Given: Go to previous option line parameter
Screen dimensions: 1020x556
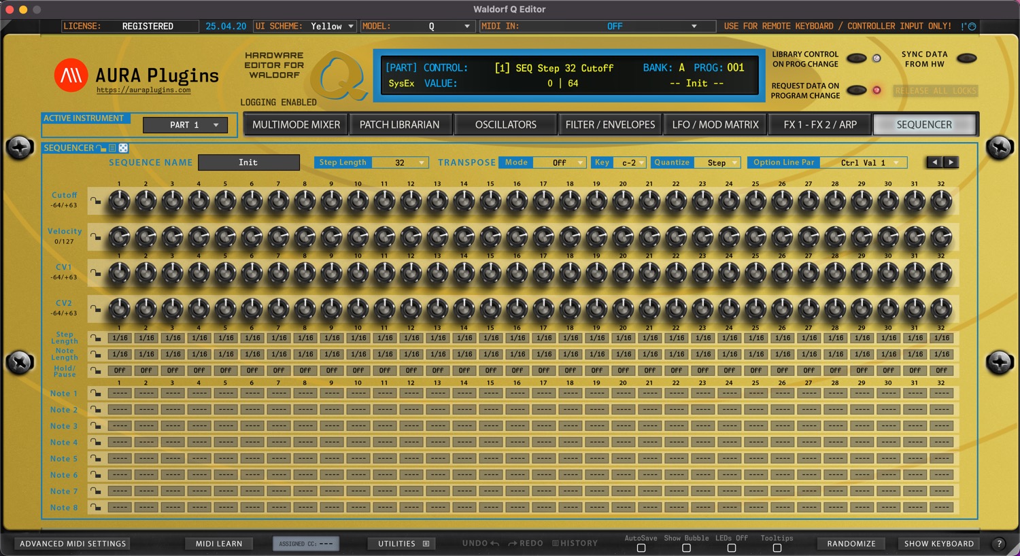Looking at the screenshot, I should point(935,162).
